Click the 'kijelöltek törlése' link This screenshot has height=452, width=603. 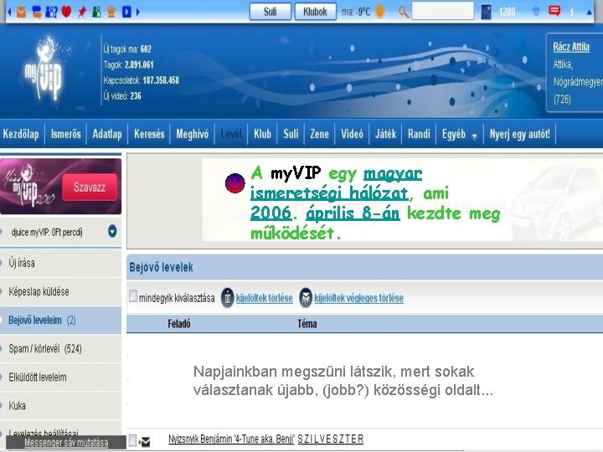click(x=264, y=298)
